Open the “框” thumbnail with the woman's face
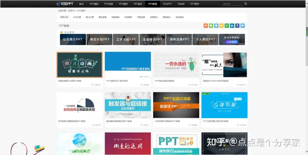The width and height of the screenshot is (308, 155). 225,65
